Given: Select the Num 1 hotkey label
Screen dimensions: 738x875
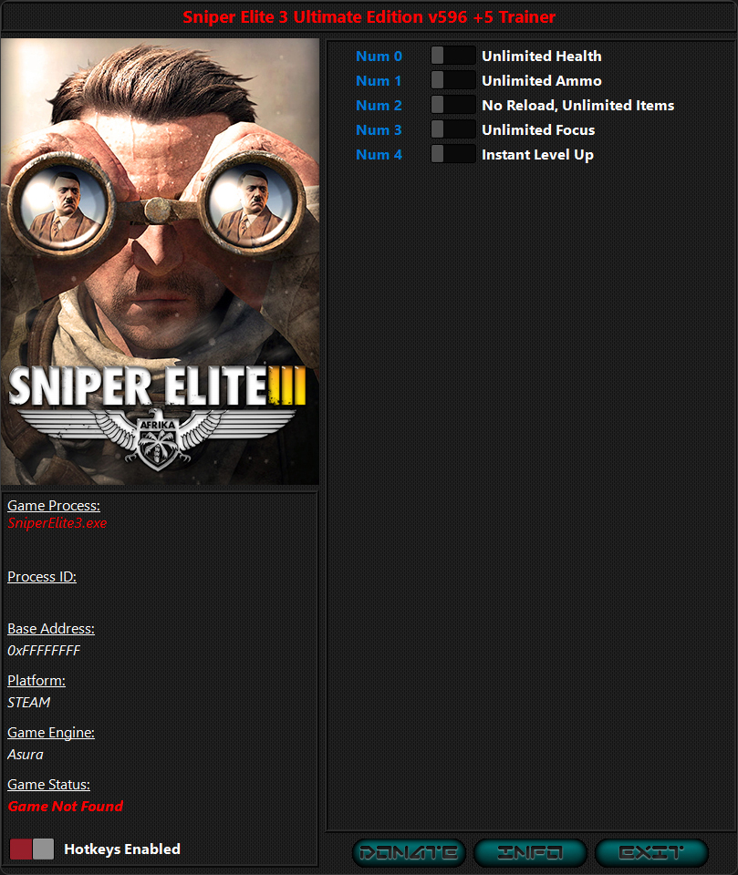Looking at the screenshot, I should pos(379,80).
